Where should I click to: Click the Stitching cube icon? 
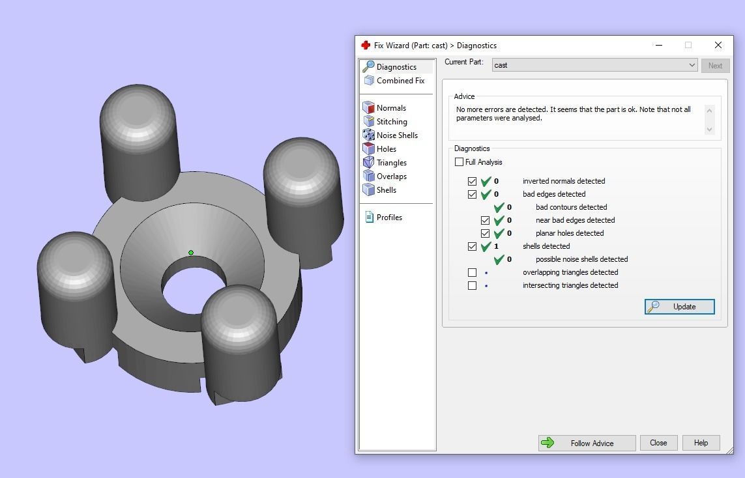(x=369, y=122)
